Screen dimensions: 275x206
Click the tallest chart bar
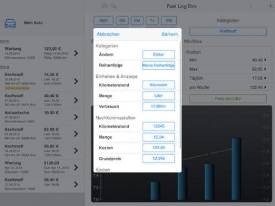236,169
